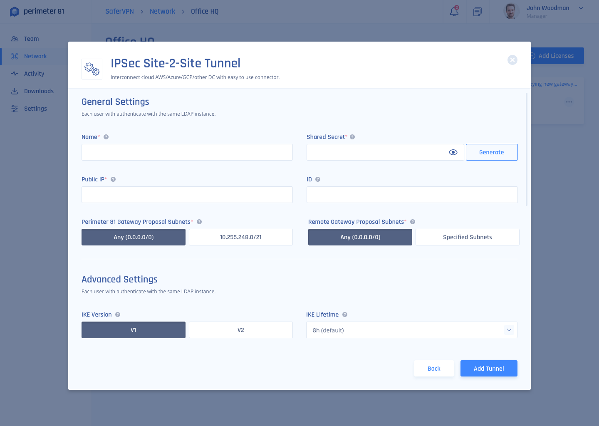Screen dimensions: 599x426
Task: Select Any (0.0.0.0/0) for Remote gateway
Action: [360, 237]
